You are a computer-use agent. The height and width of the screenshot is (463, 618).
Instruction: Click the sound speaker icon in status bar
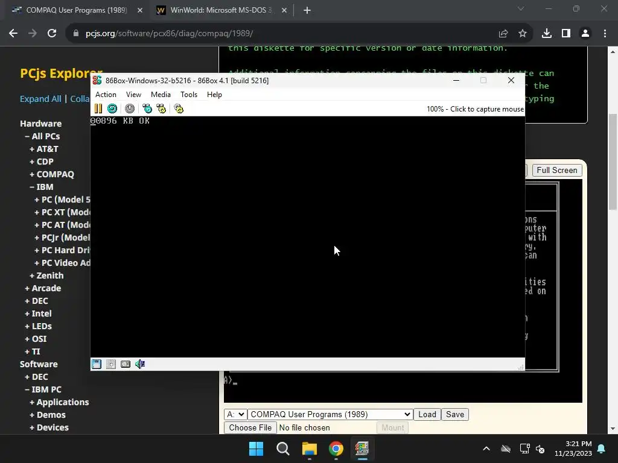(140, 364)
